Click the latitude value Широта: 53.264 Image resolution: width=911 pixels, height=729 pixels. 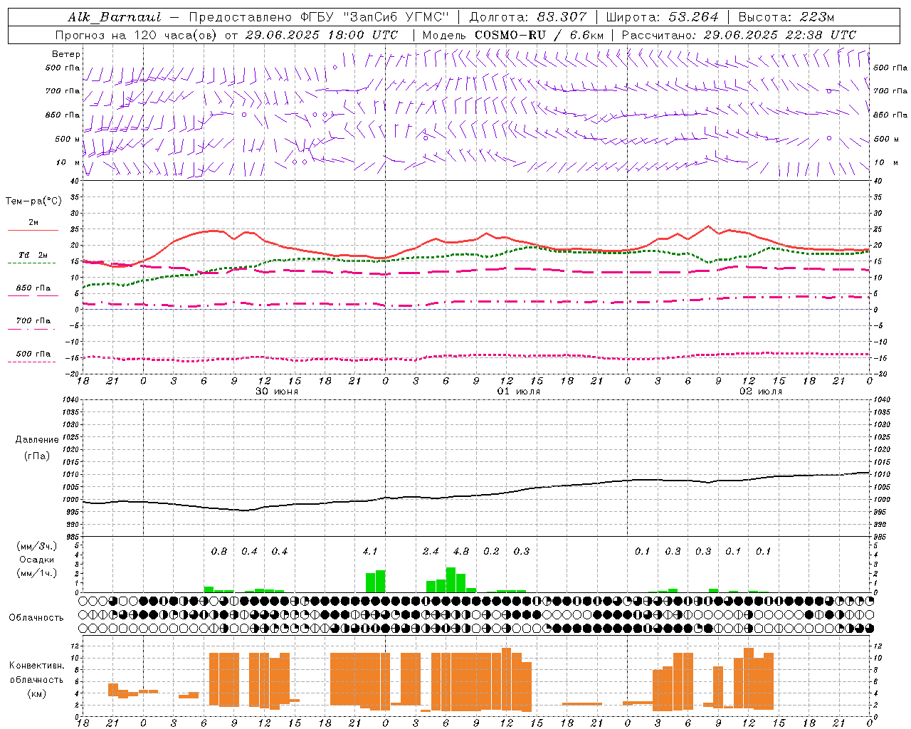[662, 17]
